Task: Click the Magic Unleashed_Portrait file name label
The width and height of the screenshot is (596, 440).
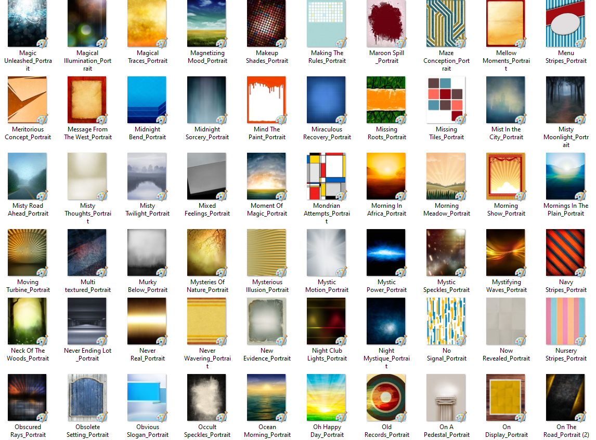Action: point(28,60)
